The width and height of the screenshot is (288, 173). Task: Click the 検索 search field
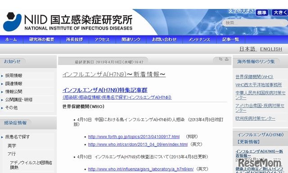click(255, 23)
